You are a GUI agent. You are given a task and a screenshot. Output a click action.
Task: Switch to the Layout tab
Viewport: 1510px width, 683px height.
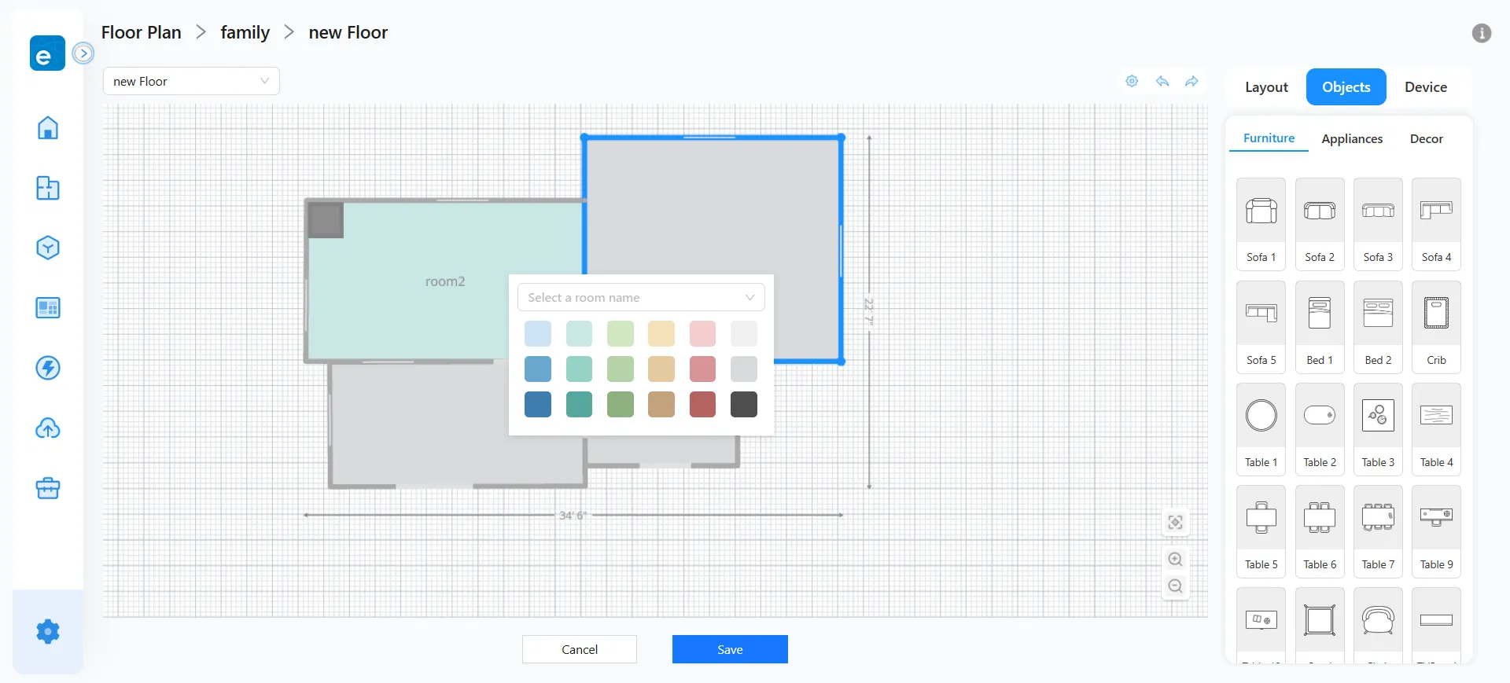tap(1266, 87)
